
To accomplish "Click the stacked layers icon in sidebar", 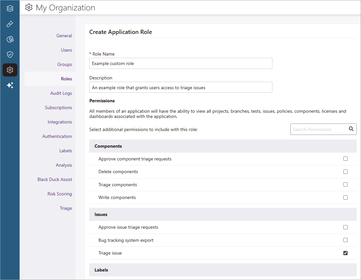I will click(x=10, y=9).
